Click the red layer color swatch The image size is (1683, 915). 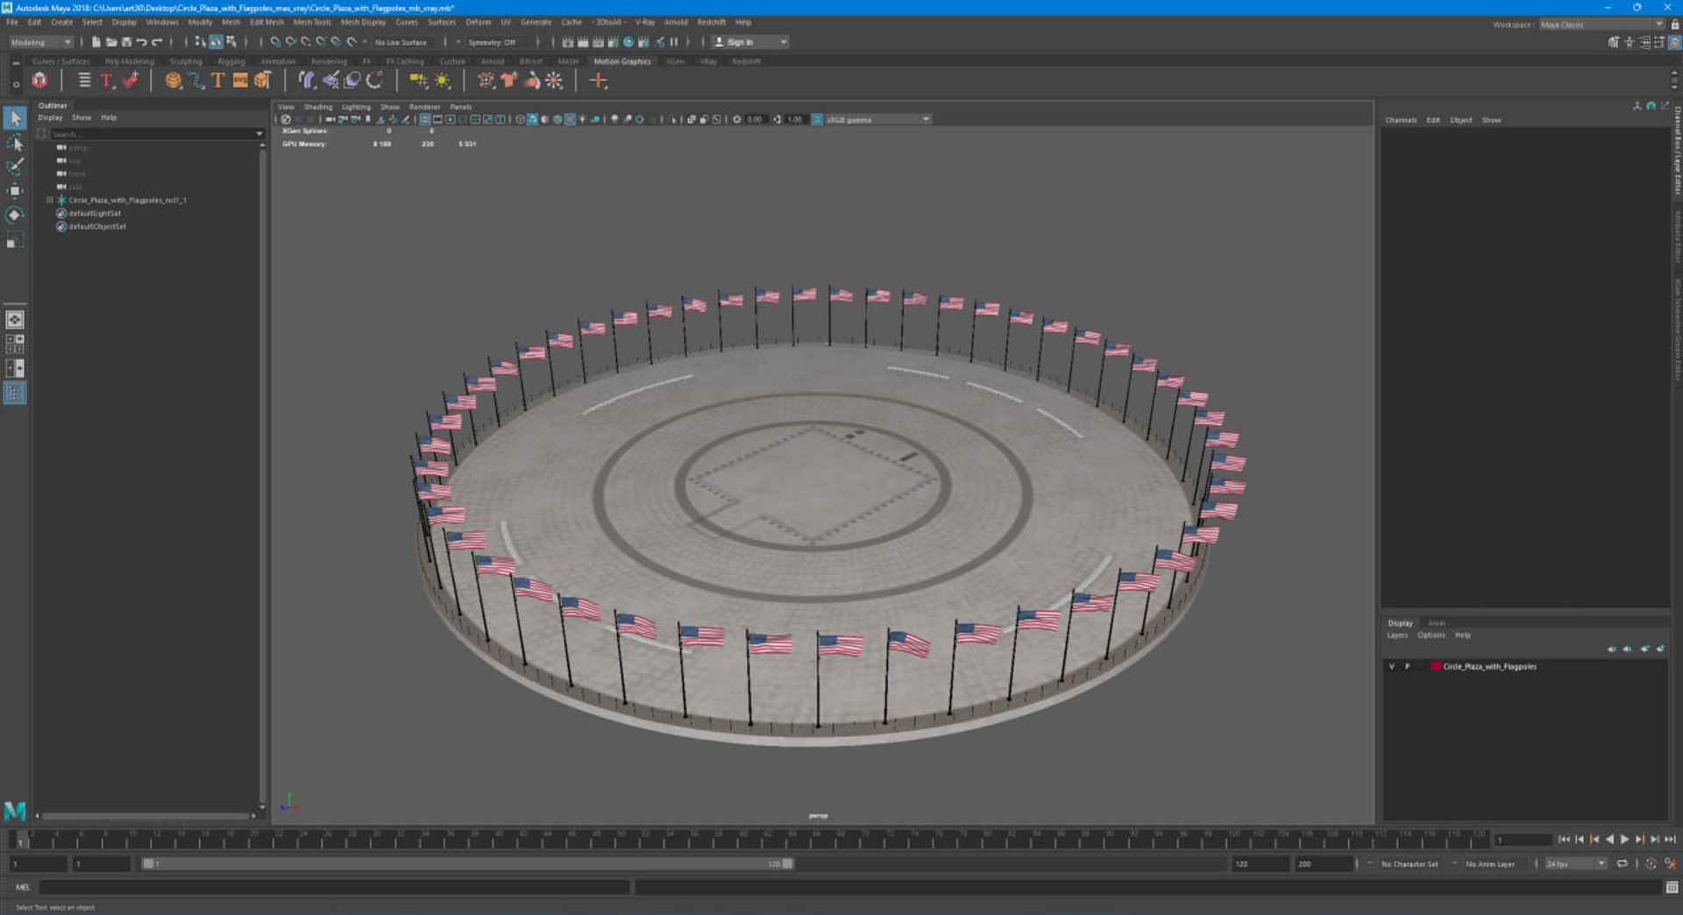[x=1436, y=666]
